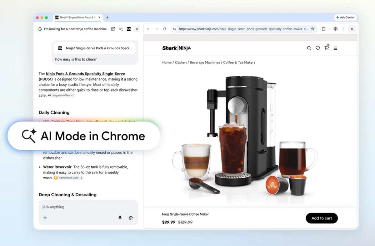Click the Google logo in AI panel
This screenshot has width=375, height=246.
40,29
